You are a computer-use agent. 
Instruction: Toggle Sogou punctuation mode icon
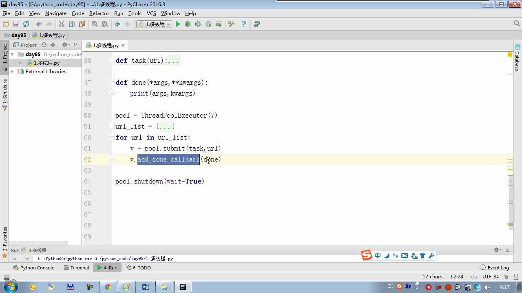395,256
